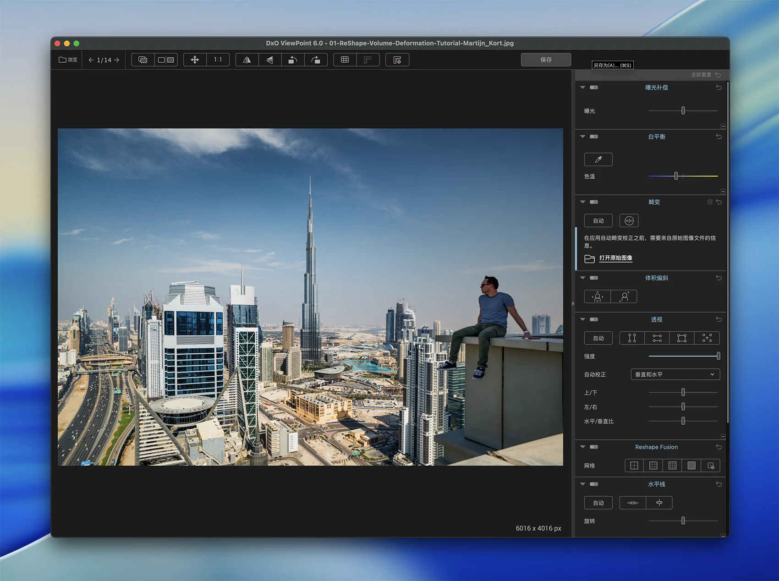The image size is (779, 581).
Task: Select diagonal volume deformation correction
Action: [x=624, y=297]
